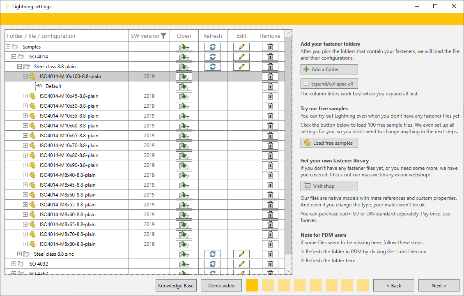Open the ISO 4032 folder in SOLIDWORKS
The image size is (464, 296).
pos(184,264)
